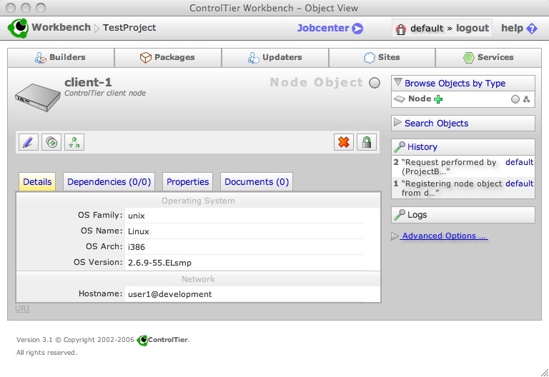Select the circle button in Node row
The image size is (549, 377).
(x=515, y=99)
